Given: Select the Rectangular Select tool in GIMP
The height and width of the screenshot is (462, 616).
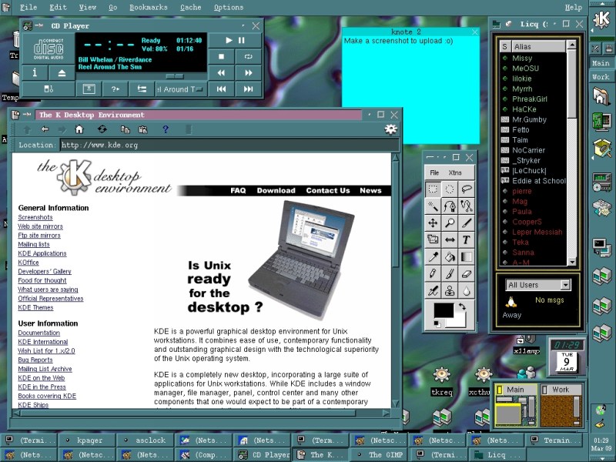Looking at the screenshot, I should [x=433, y=189].
